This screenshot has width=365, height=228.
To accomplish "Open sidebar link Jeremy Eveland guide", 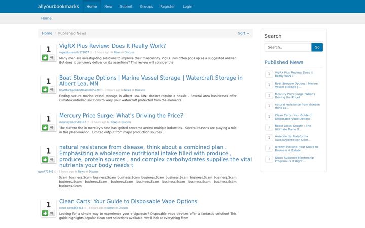I will 297,148.
